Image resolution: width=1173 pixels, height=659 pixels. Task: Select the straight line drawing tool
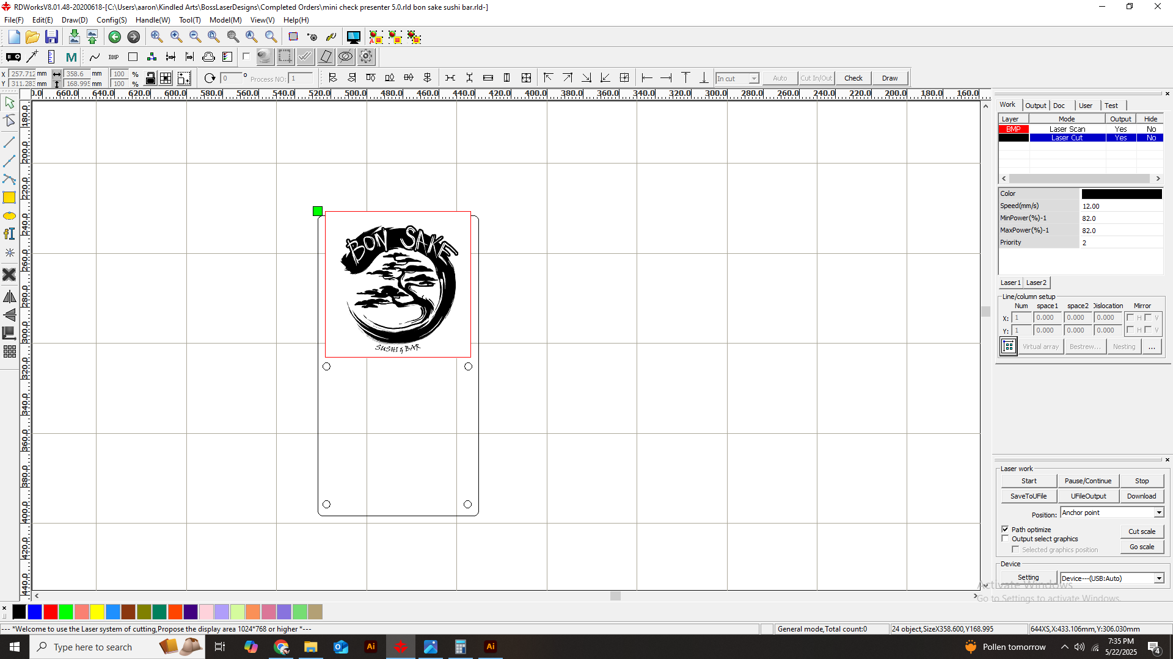click(9, 142)
